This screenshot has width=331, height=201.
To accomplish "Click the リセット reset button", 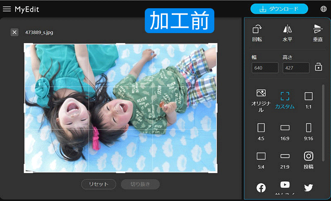I will [x=98, y=184].
